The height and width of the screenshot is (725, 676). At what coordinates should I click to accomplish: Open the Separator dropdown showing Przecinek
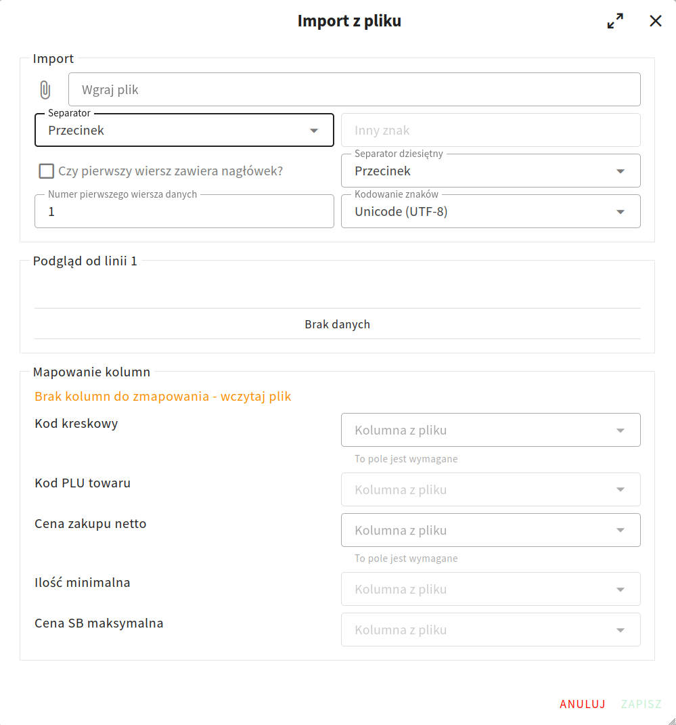[184, 130]
